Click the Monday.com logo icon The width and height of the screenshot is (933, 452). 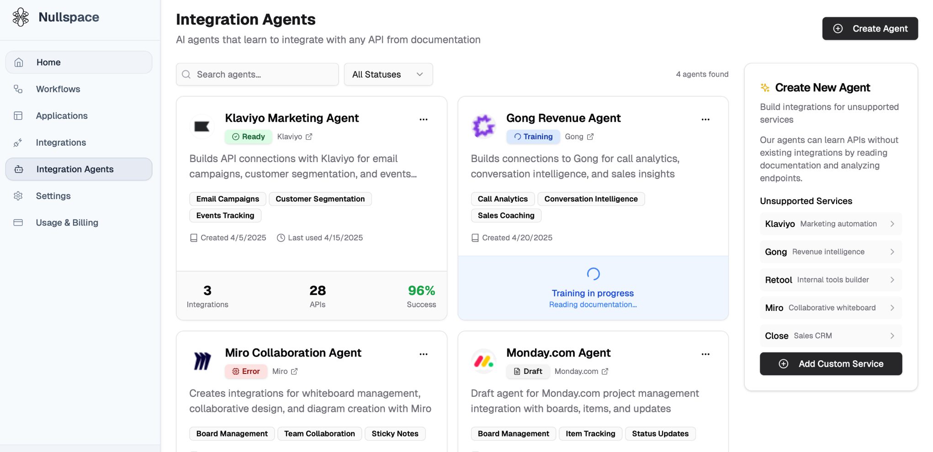pyautogui.click(x=483, y=361)
